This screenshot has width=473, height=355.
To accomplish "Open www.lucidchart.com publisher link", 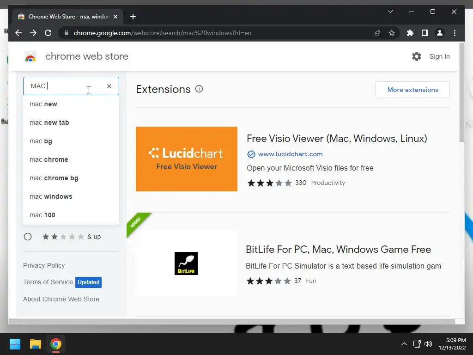I will click(290, 154).
